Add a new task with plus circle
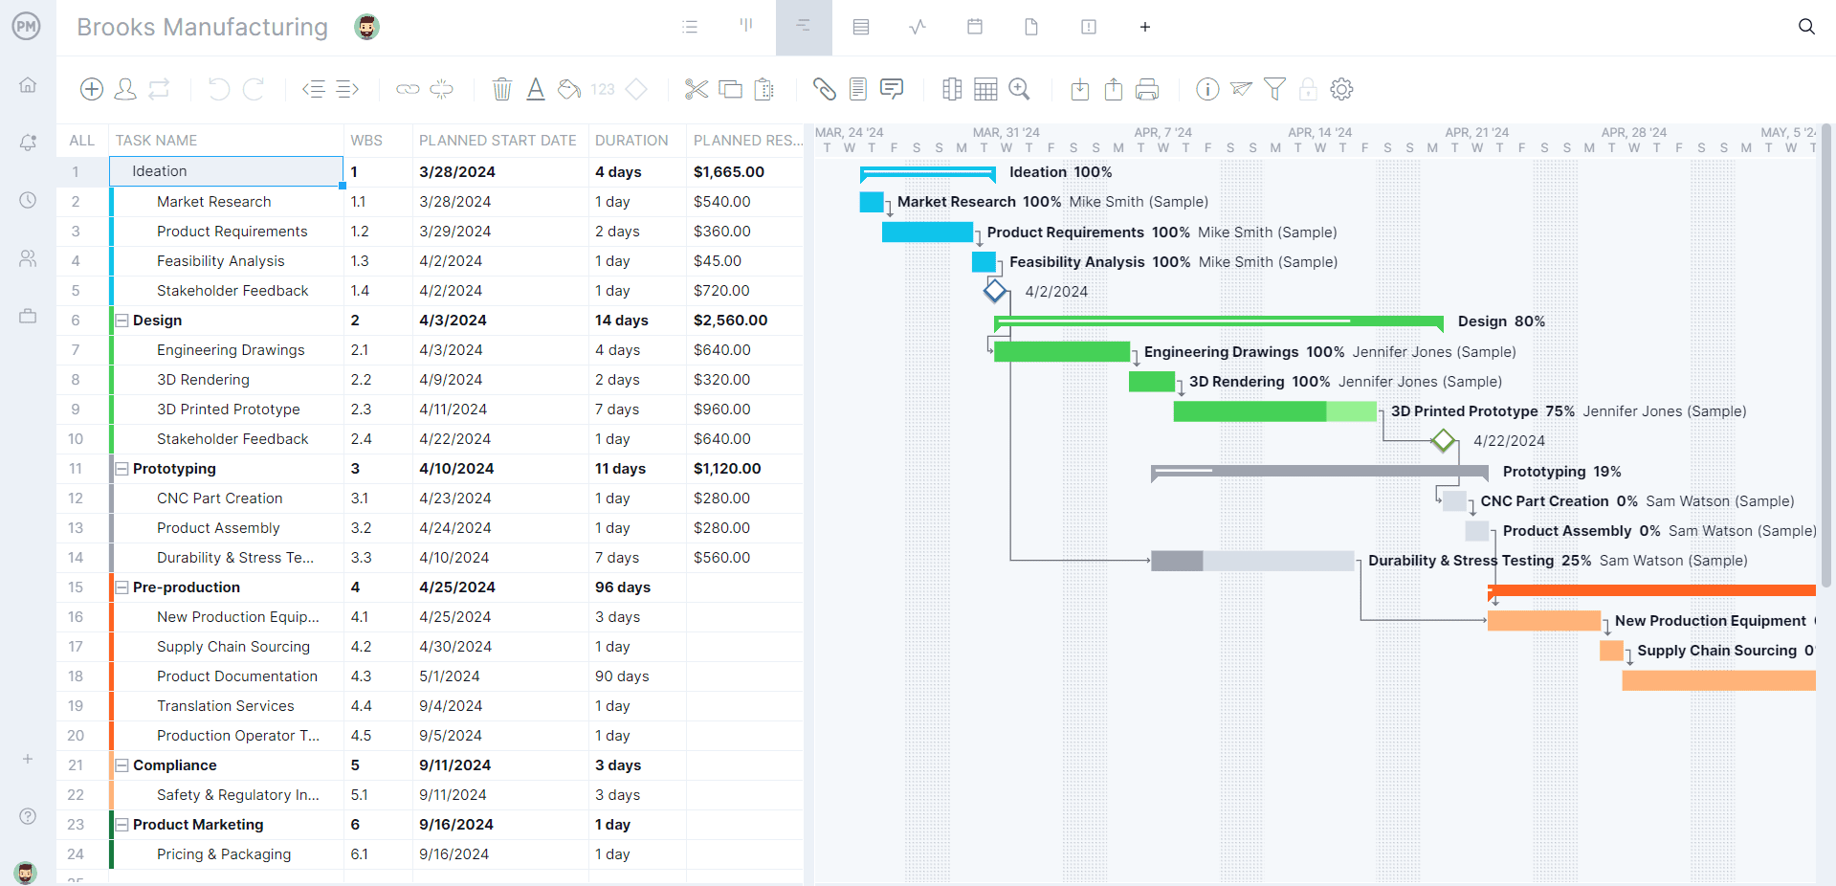 [91, 89]
